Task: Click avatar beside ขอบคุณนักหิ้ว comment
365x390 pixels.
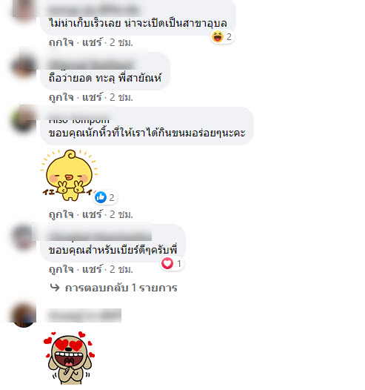Action: pos(23,120)
